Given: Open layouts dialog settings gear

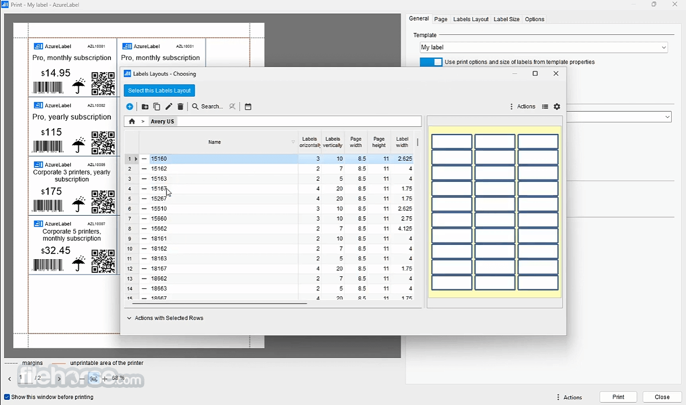Looking at the screenshot, I should pyautogui.click(x=557, y=106).
